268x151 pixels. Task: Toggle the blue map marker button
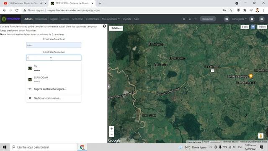[253, 27]
